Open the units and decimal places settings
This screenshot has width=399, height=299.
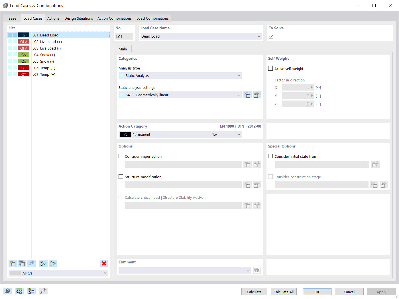[19, 291]
